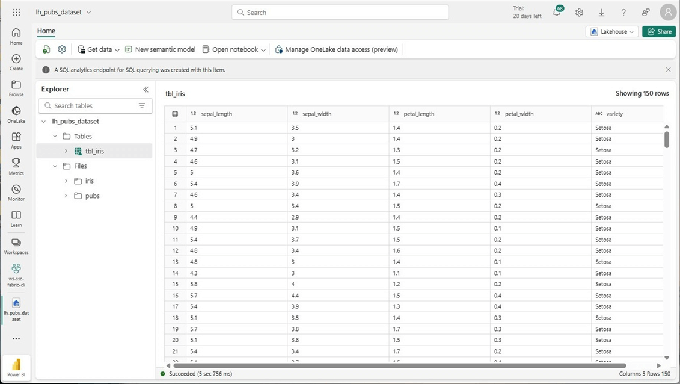The height and width of the screenshot is (384, 680).
Task: Open Metrics in left navigation
Action: (16, 167)
